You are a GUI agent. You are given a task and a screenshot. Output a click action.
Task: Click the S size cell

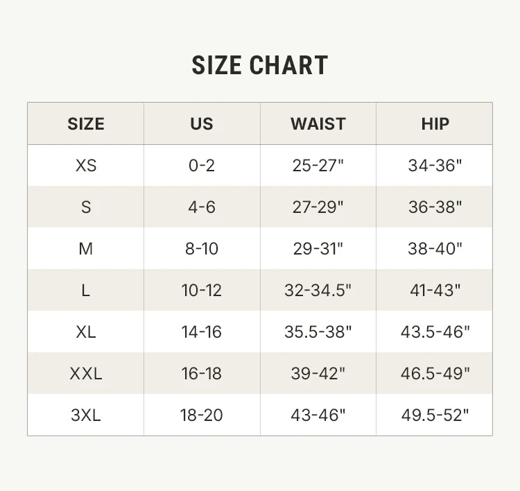coord(86,207)
